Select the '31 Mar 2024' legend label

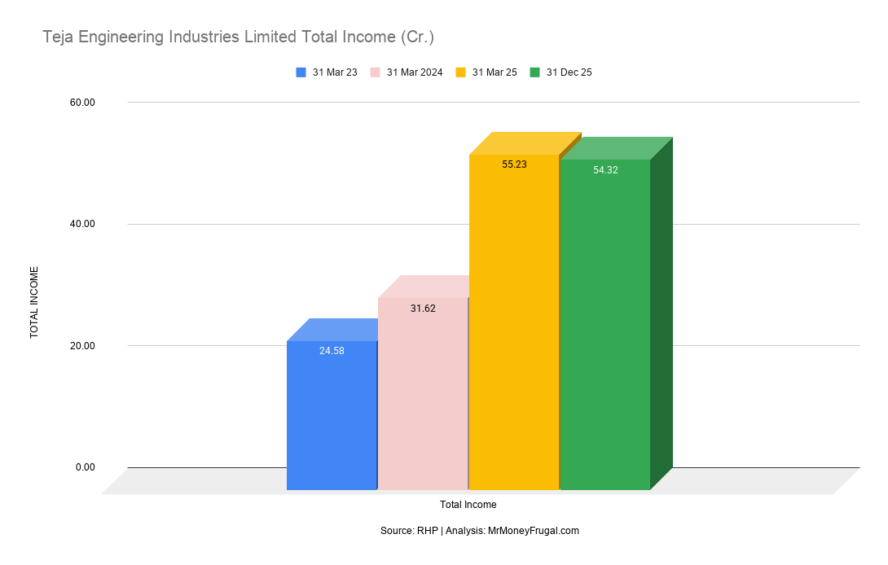415,72
